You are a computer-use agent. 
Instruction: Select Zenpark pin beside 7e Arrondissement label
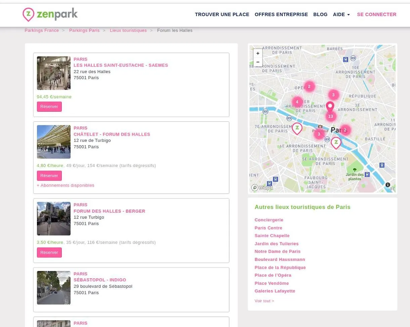(x=297, y=128)
